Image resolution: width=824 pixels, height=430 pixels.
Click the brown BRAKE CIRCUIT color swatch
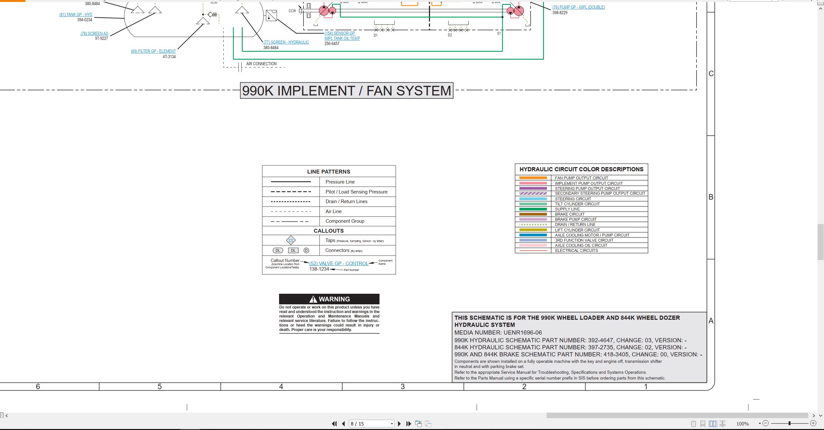click(533, 214)
